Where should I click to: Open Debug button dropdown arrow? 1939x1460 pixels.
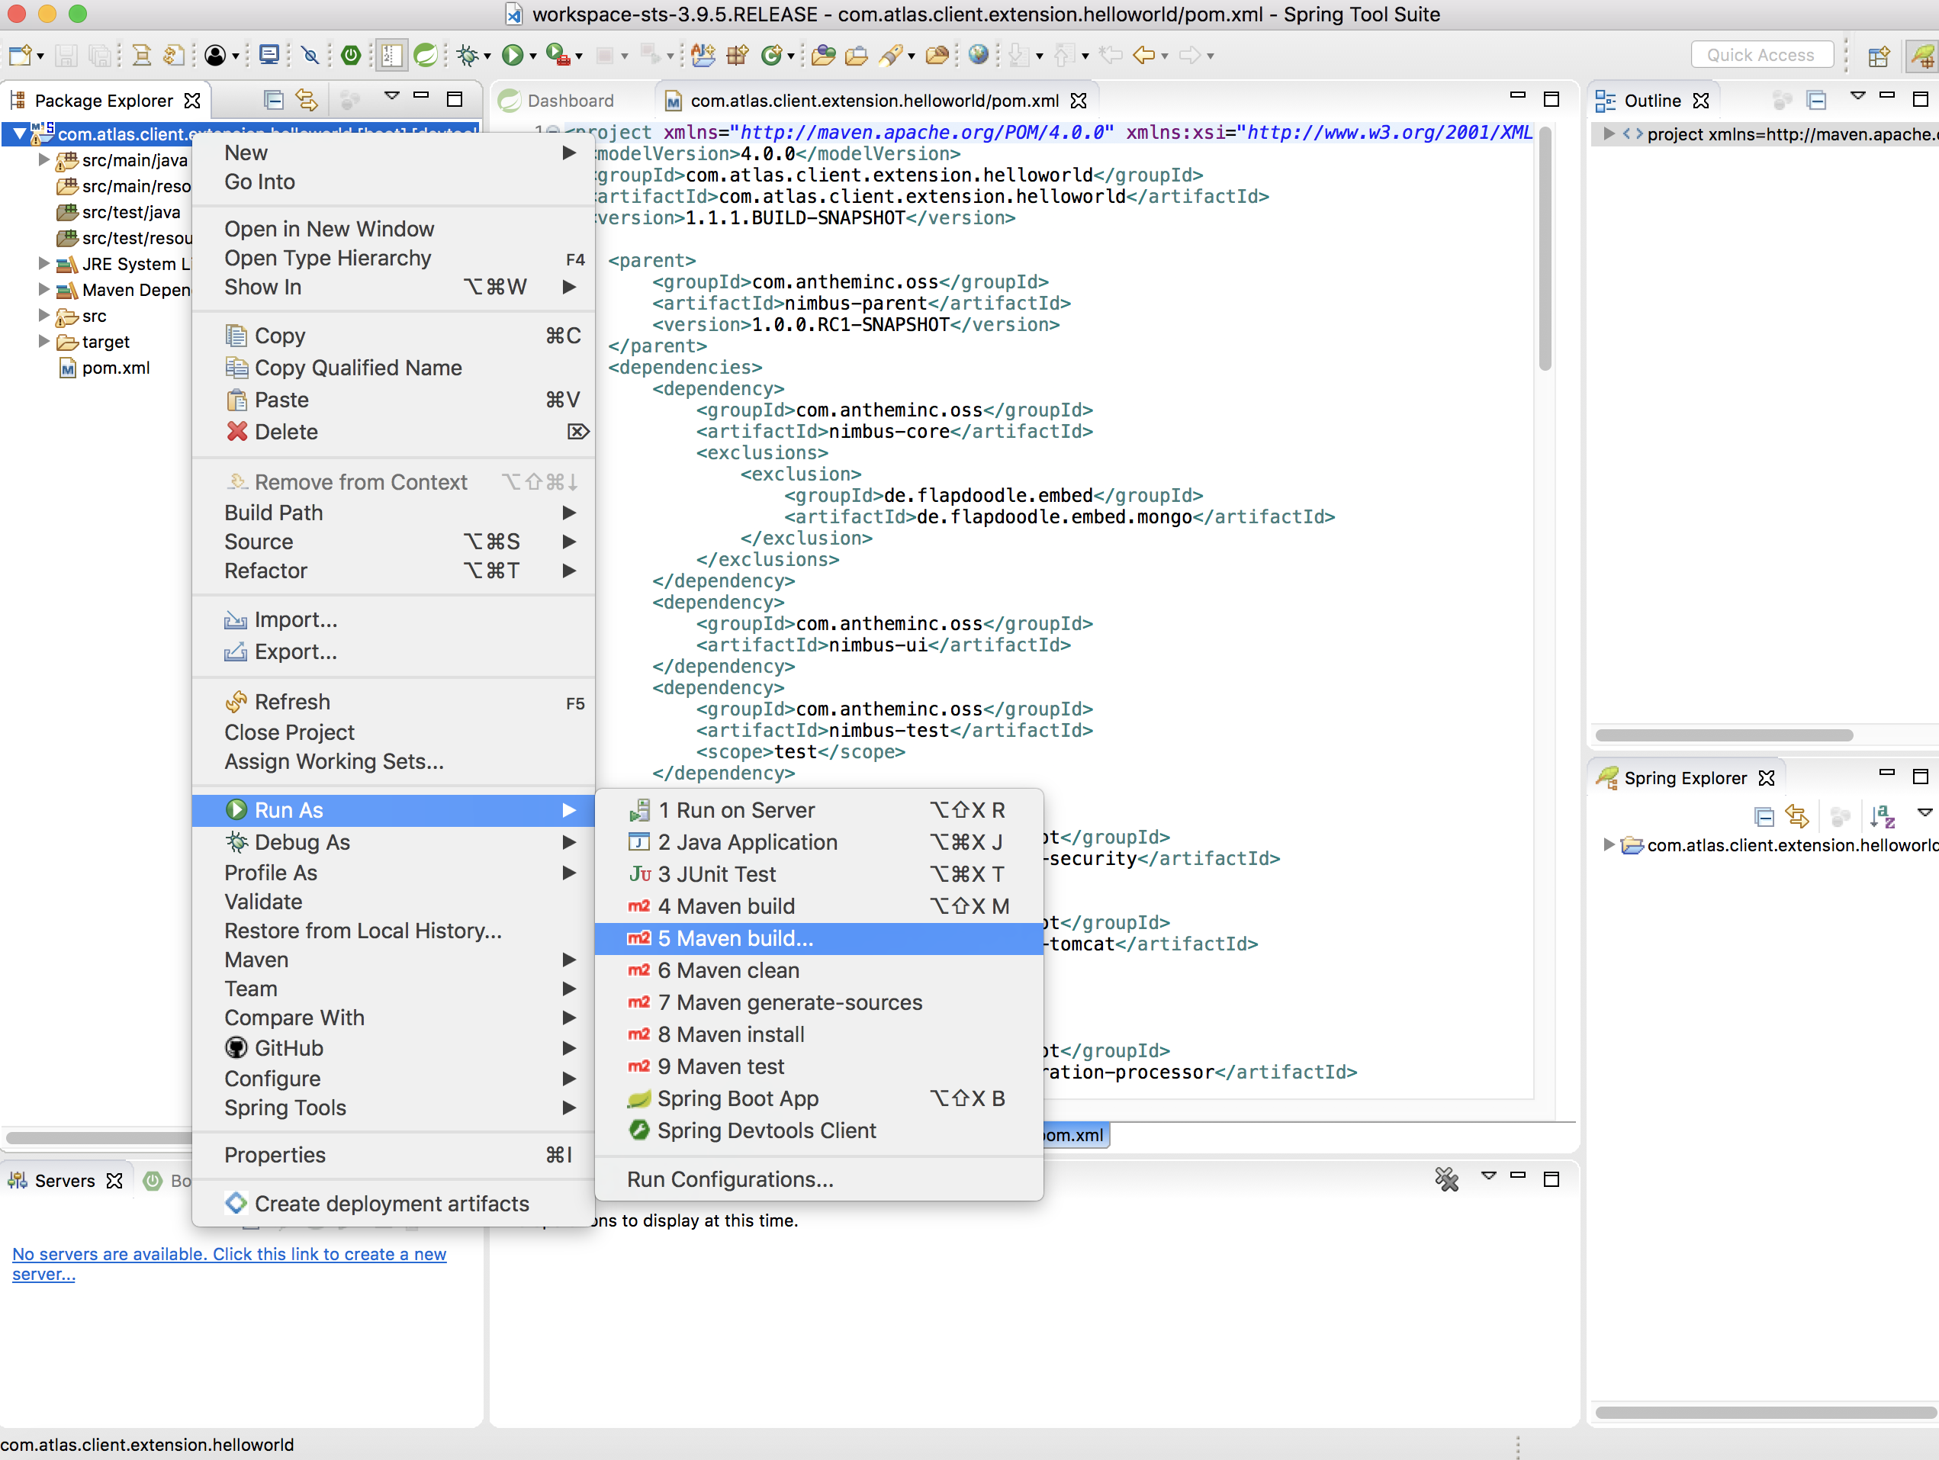point(487,57)
